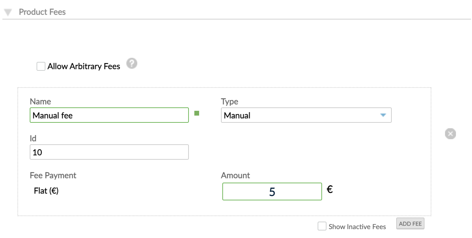Focus the Name field containing Manual fee
Screen dimensions: 472x238
[109, 115]
